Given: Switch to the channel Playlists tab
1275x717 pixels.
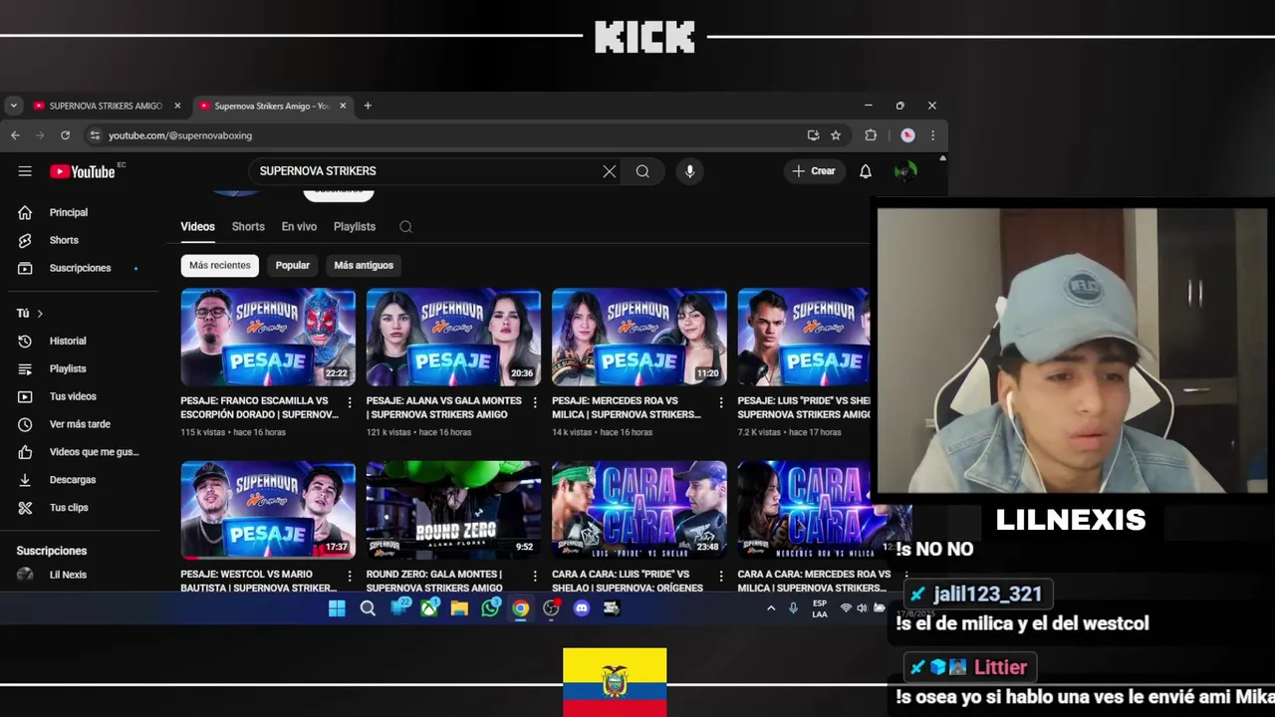Looking at the screenshot, I should 355,227.
